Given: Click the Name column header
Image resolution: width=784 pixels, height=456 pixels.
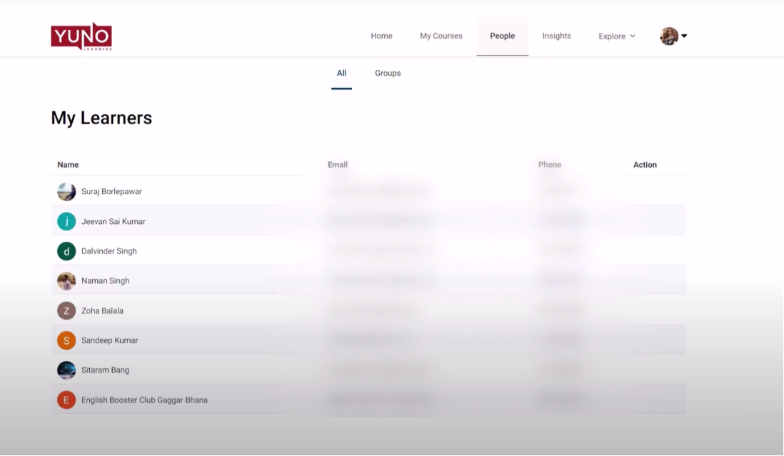Looking at the screenshot, I should click(x=68, y=165).
